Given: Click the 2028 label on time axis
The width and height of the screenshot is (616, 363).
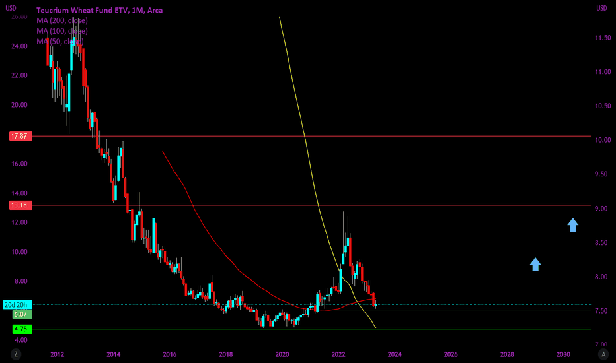Looking at the screenshot, I should (x=507, y=354).
